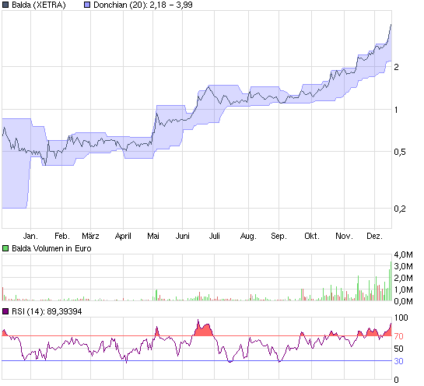Click the volume axis value '0,0M'
The image size is (424, 386).
[x=403, y=301]
